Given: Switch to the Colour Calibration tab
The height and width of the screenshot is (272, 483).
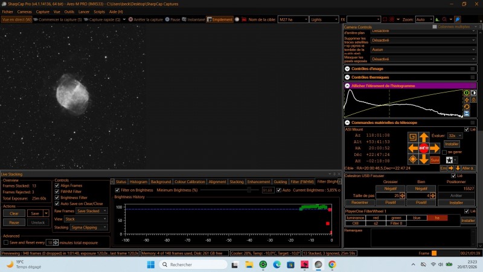Looking at the screenshot, I should pos(190,182).
